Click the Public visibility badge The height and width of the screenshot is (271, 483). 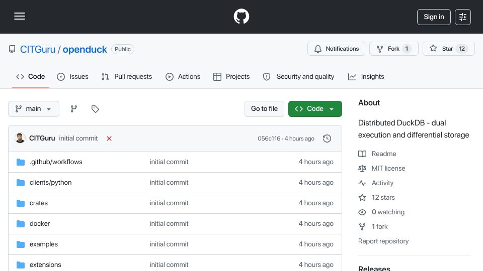click(123, 49)
